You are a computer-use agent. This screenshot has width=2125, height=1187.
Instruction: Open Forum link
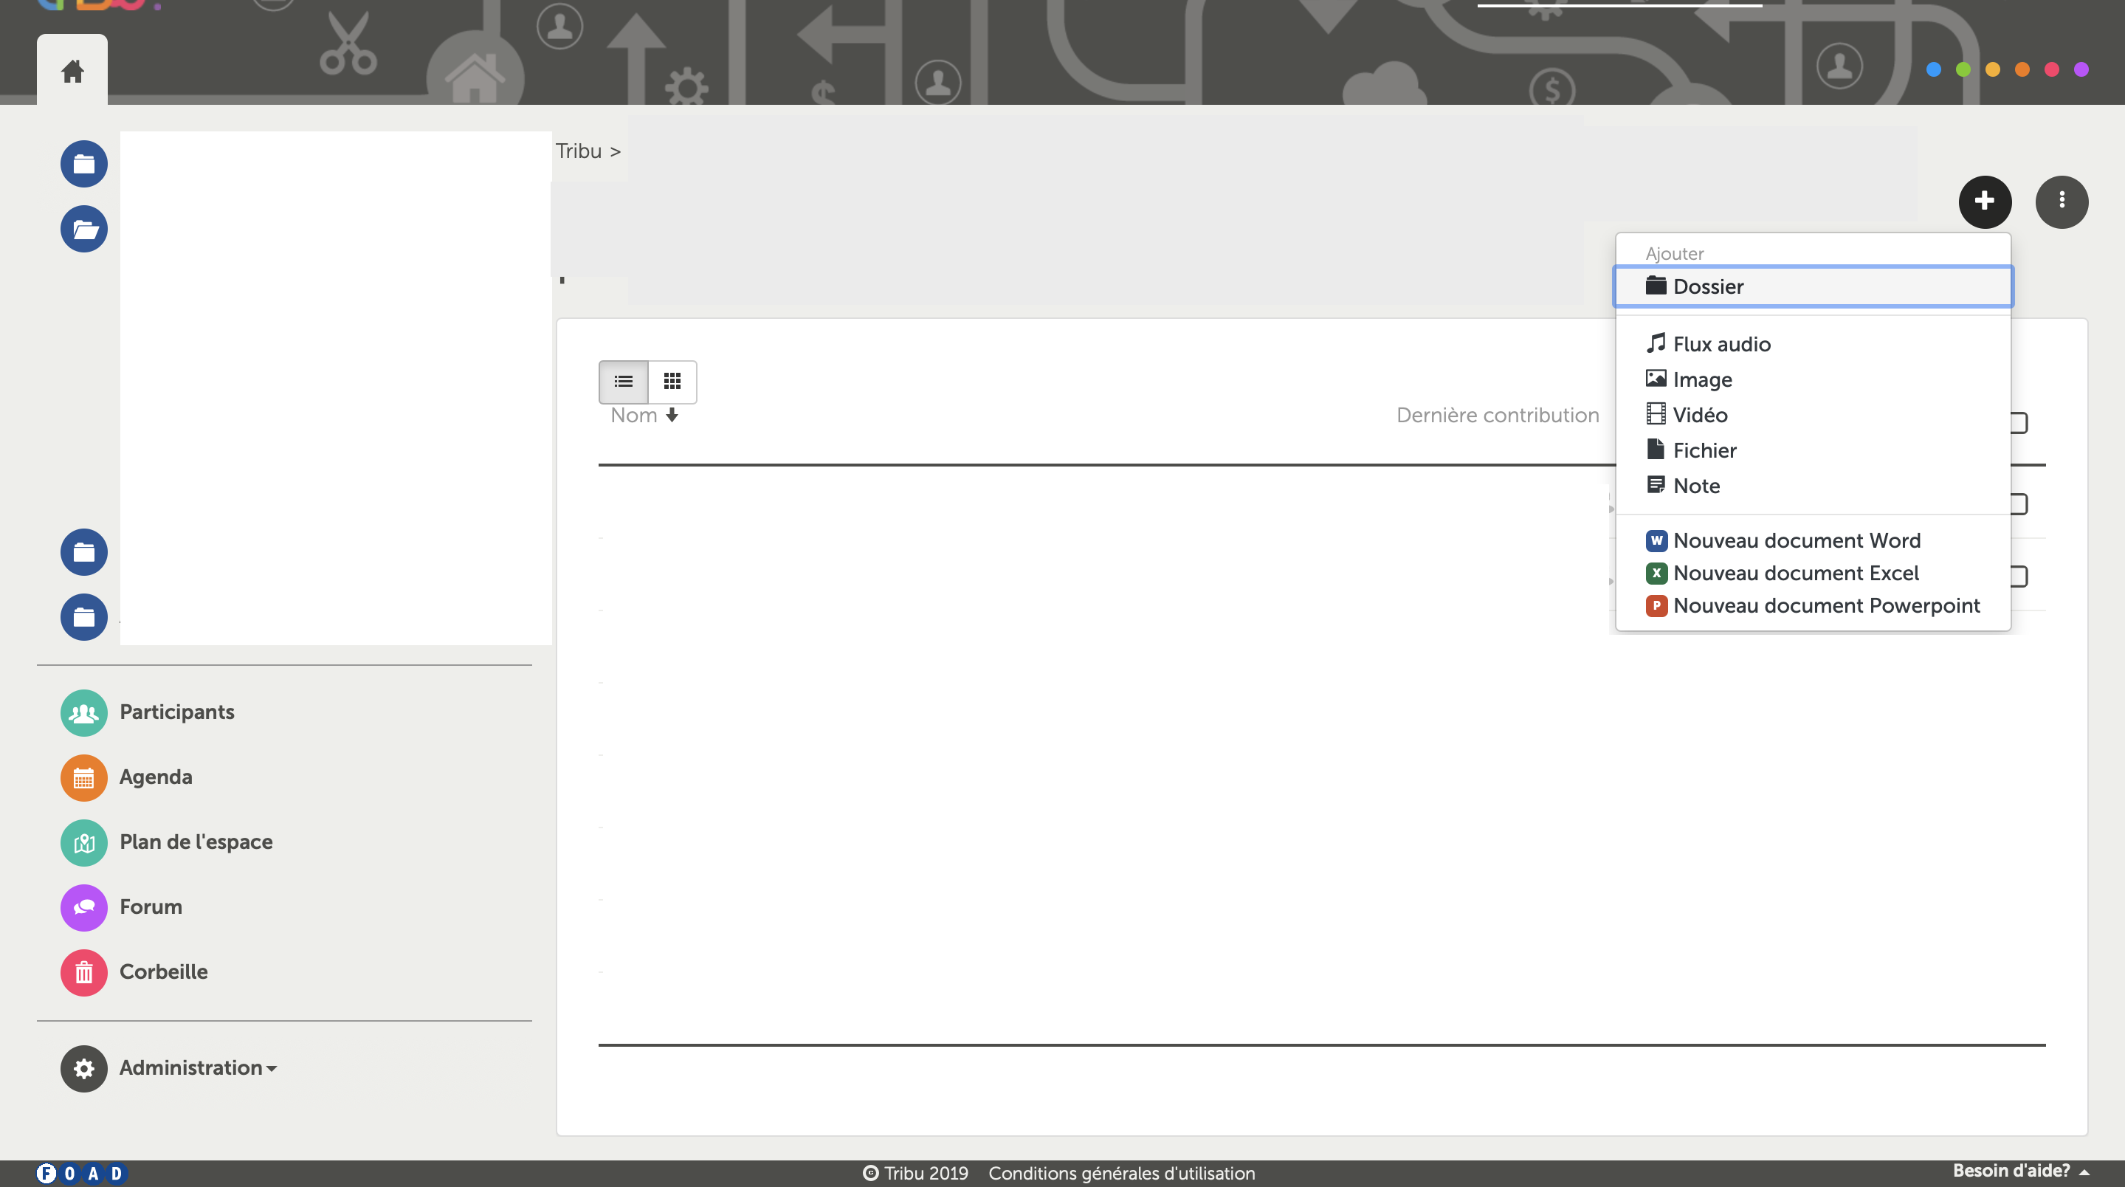pyautogui.click(x=151, y=906)
